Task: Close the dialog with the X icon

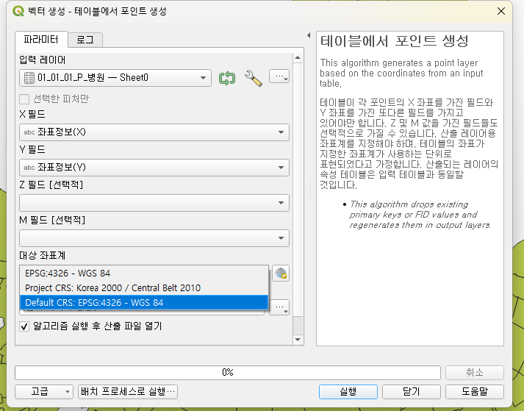Action: pyautogui.click(x=501, y=11)
